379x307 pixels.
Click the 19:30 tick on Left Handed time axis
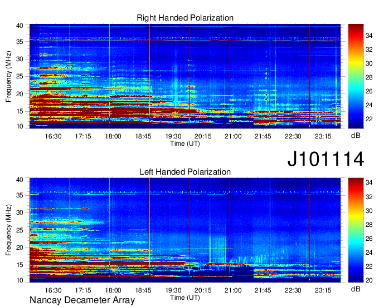[x=173, y=290]
